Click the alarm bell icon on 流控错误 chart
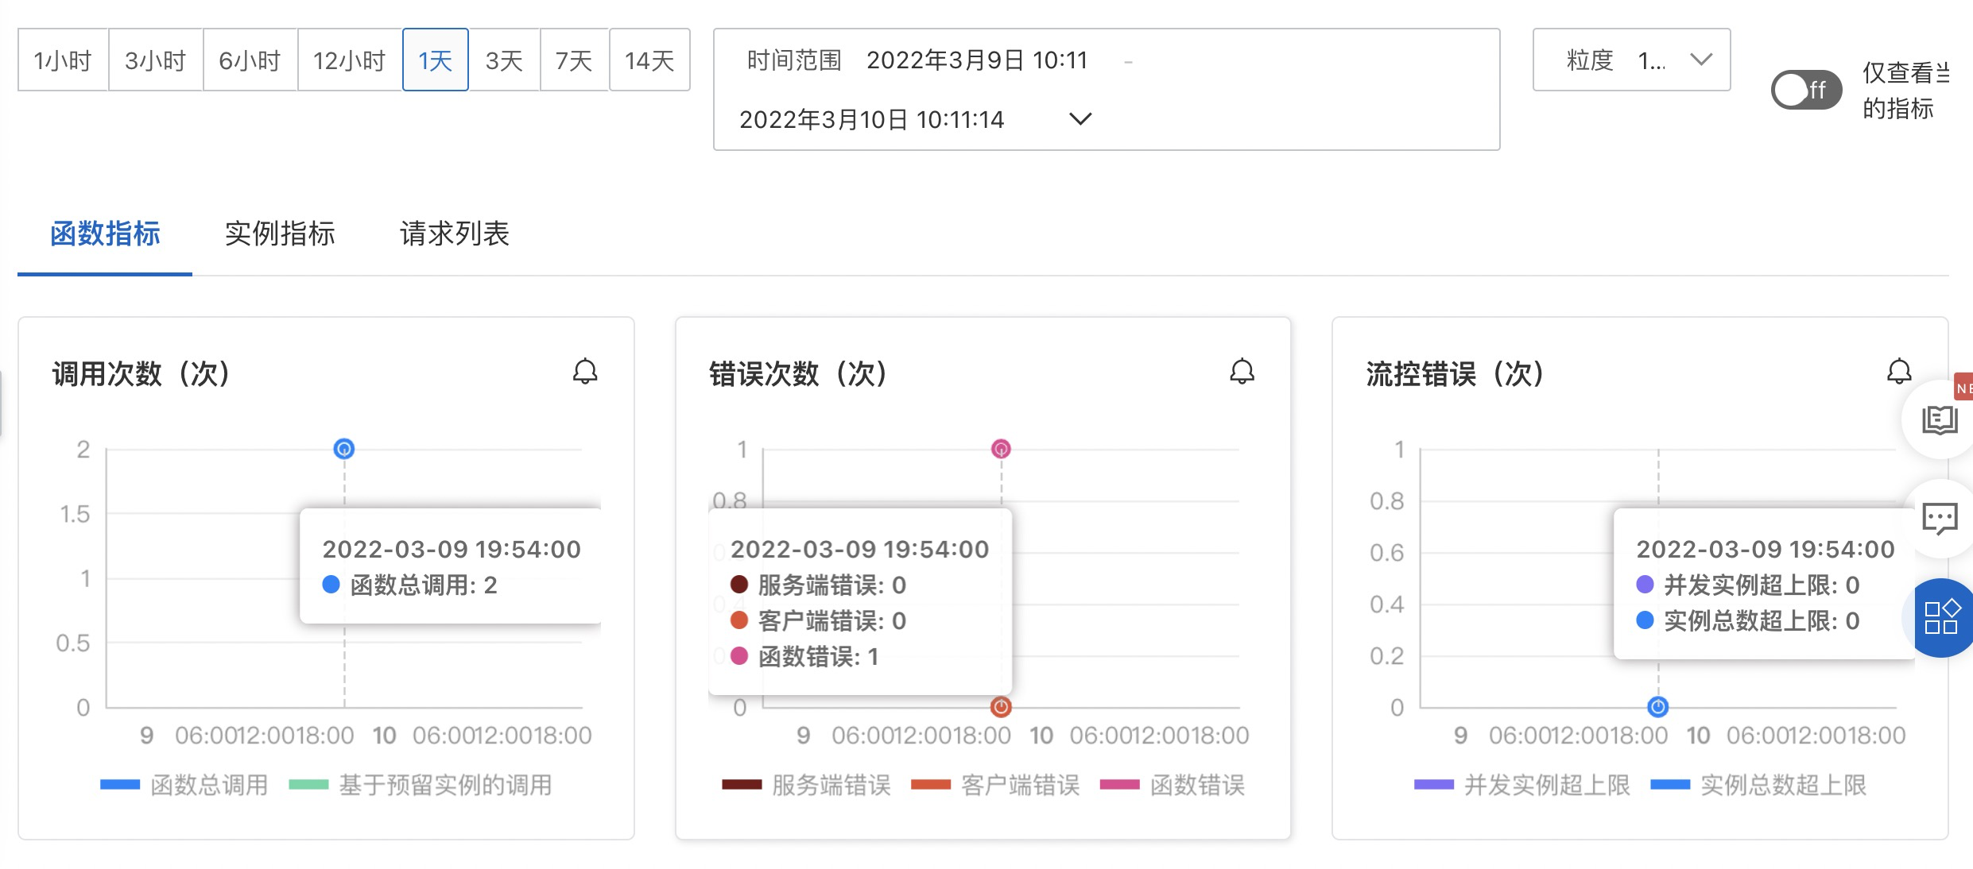Image resolution: width=1973 pixels, height=869 pixels. pyautogui.click(x=1899, y=372)
